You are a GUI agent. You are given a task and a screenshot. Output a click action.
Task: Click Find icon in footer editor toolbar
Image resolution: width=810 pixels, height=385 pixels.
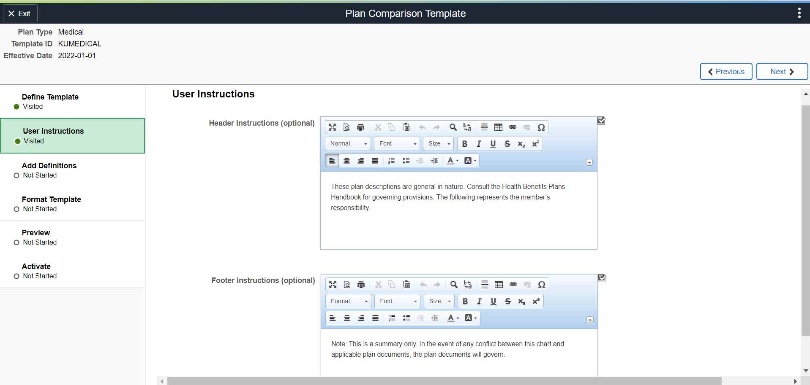[x=454, y=285]
